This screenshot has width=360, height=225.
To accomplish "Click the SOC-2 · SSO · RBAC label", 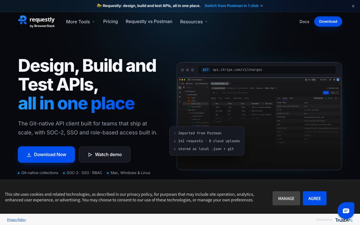I will tap(84, 173).
